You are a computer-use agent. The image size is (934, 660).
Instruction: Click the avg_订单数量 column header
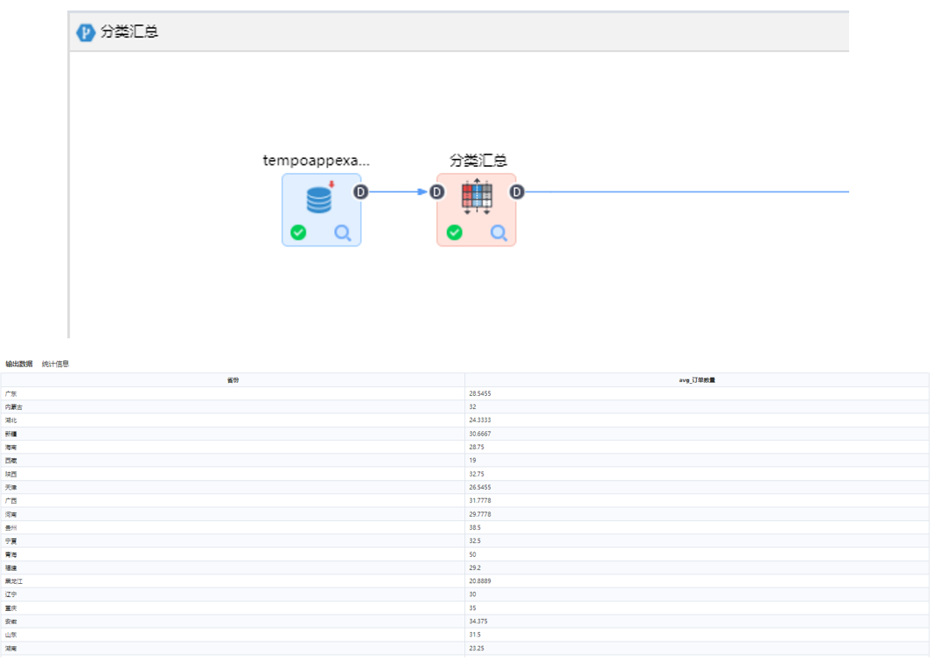point(696,380)
